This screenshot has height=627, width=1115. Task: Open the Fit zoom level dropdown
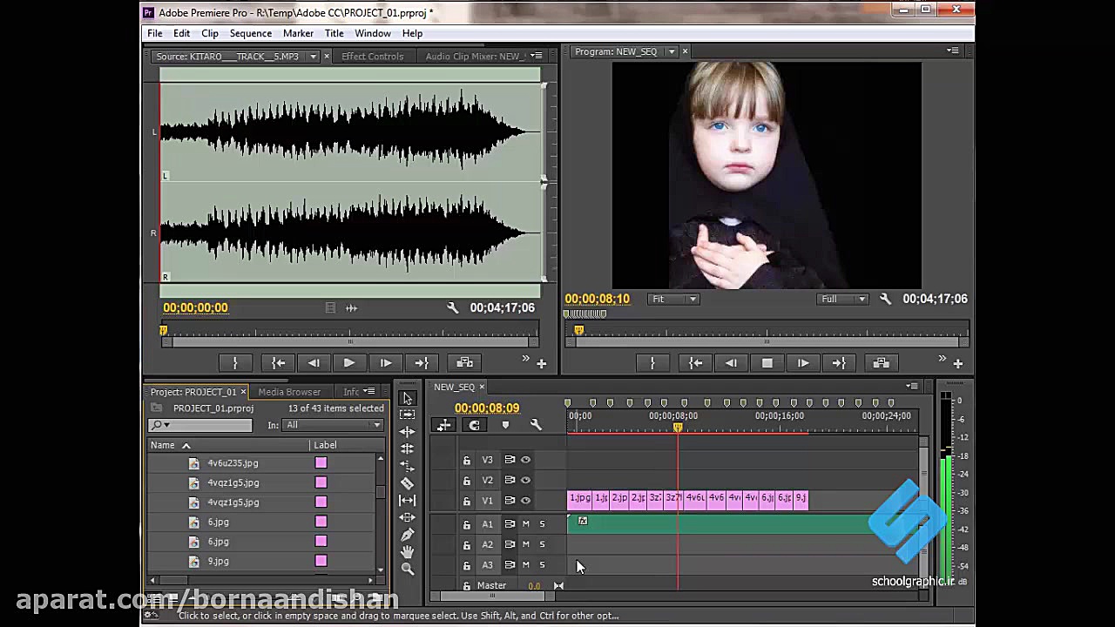pos(674,299)
